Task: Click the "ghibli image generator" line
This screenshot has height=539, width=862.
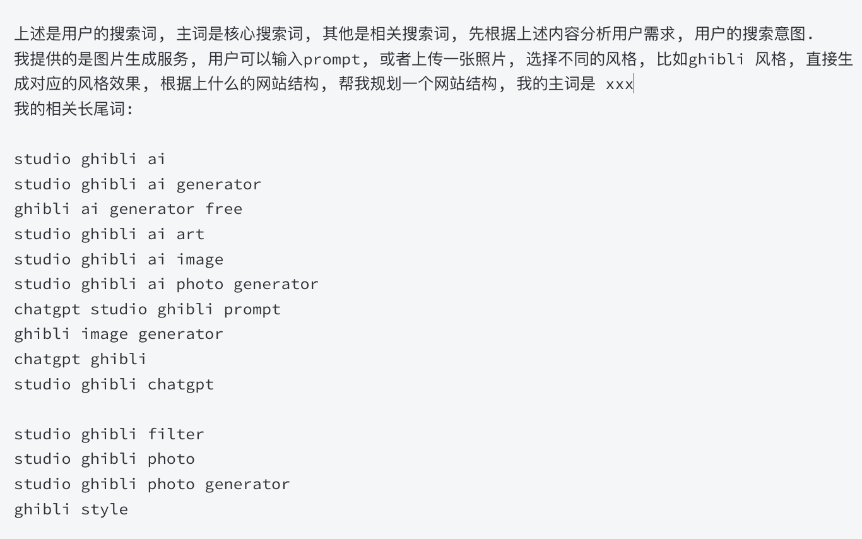Action: coord(118,334)
